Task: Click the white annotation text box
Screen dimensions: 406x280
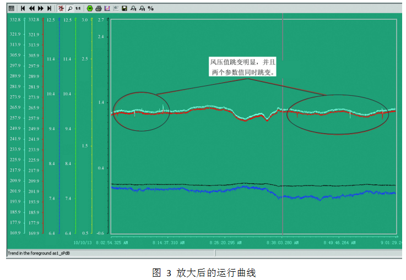Action: 246,67
